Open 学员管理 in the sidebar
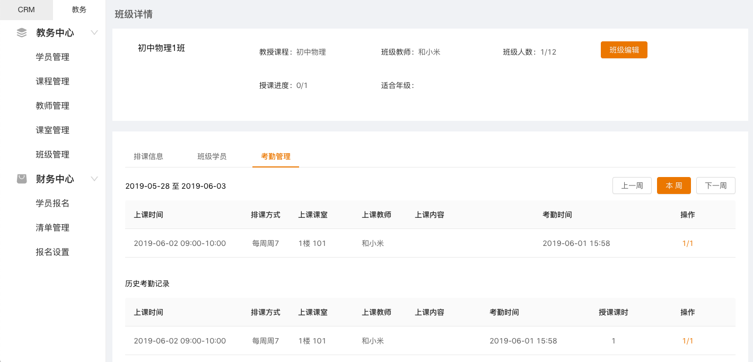Screen dimensions: 753x362 [x=52, y=57]
